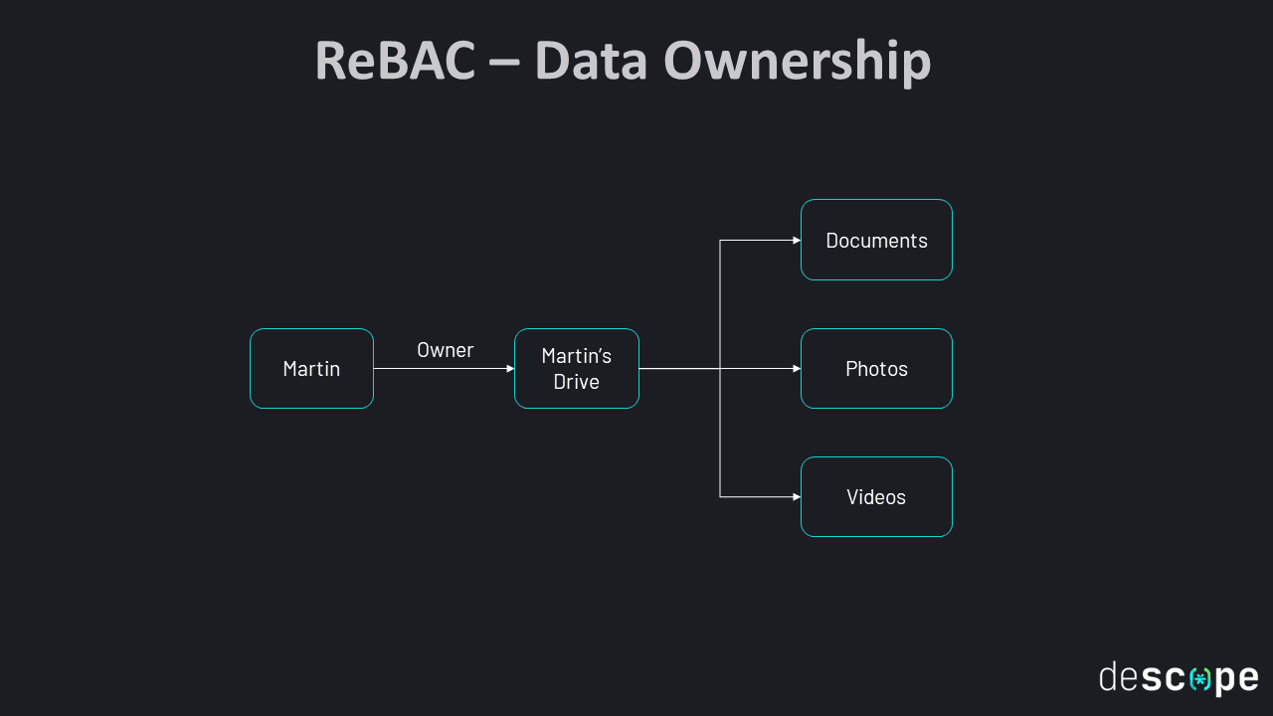Click the connector line leaving Martin's Drive
The height and width of the screenshot is (716, 1273).
click(x=676, y=369)
